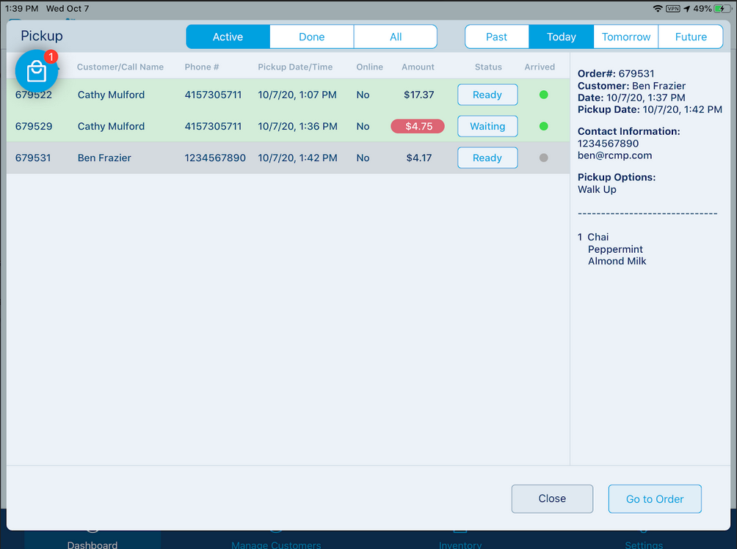
Task: Click Ready status for order 679522
Action: (487, 95)
